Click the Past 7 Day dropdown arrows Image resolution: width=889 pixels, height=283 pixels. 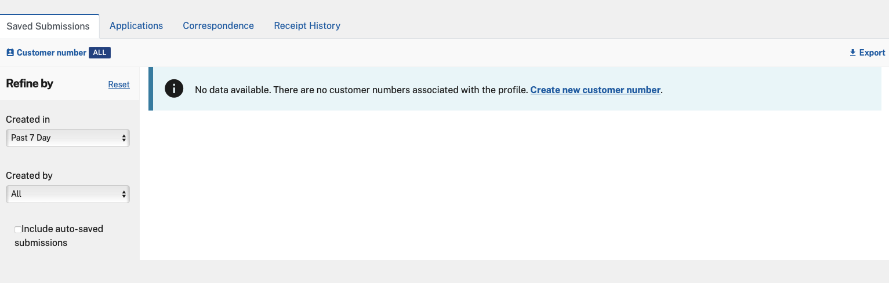click(x=124, y=138)
